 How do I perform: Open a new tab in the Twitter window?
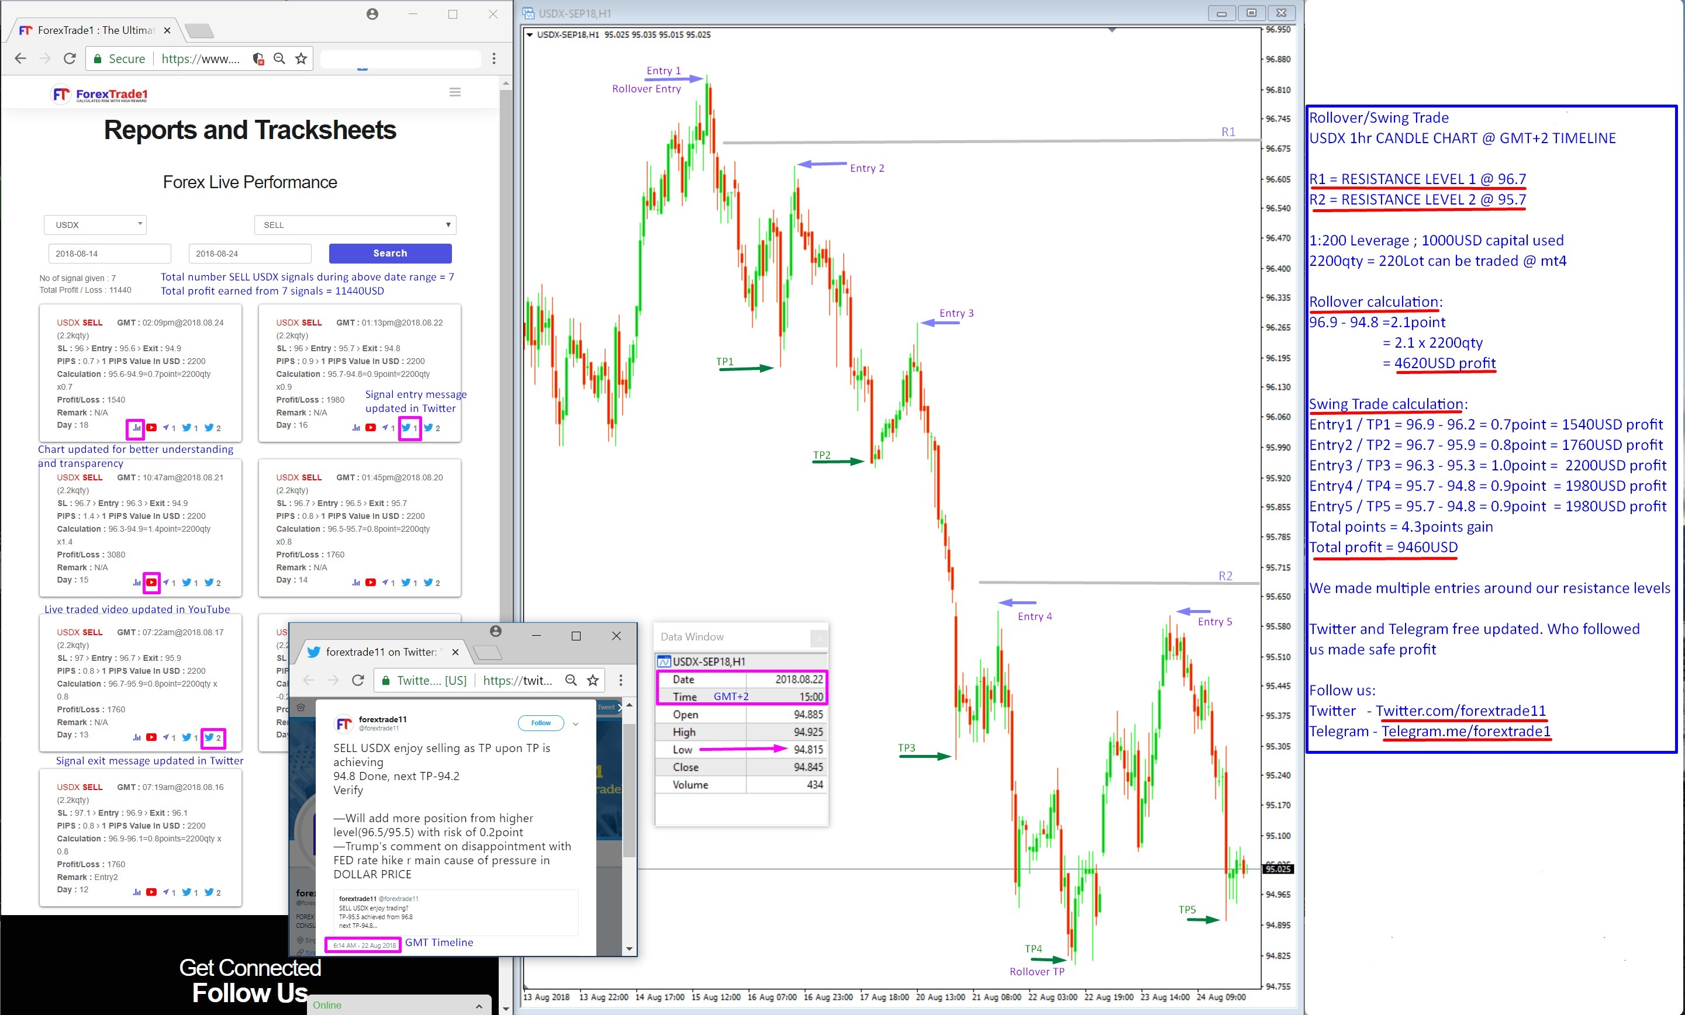[x=488, y=653]
